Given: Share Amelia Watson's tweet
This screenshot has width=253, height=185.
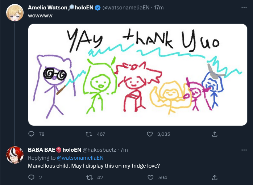Looking at the screenshot, I should tap(215, 134).
